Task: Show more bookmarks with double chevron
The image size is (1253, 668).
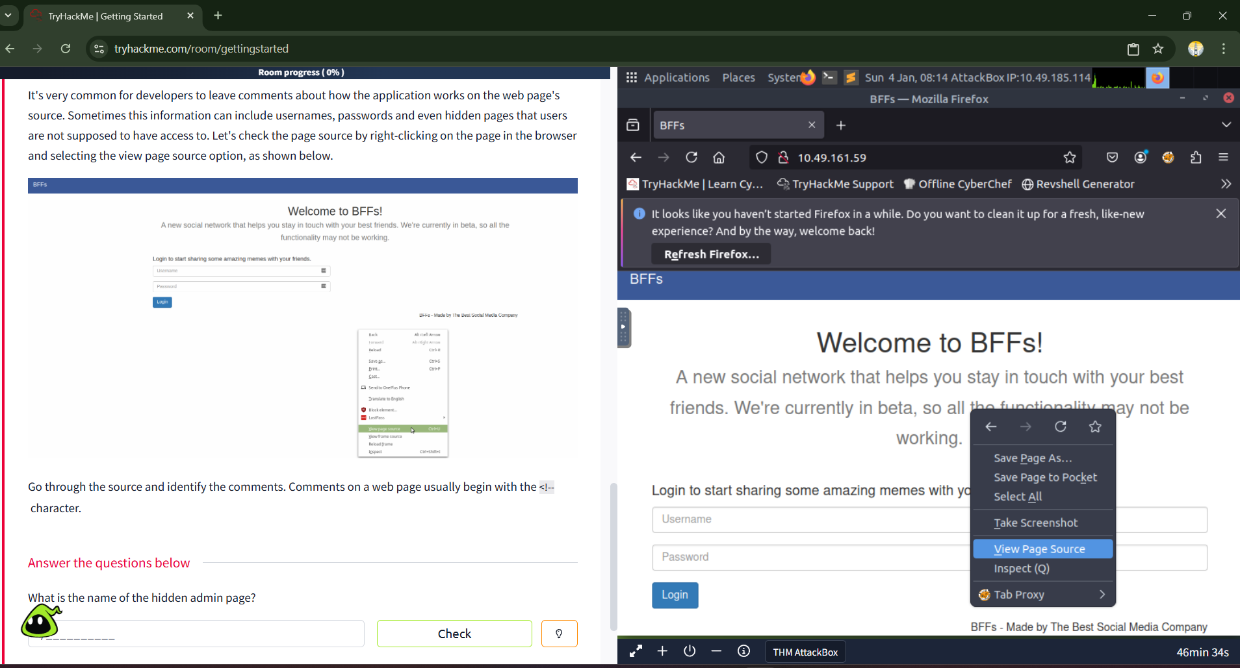Action: coord(1226,184)
